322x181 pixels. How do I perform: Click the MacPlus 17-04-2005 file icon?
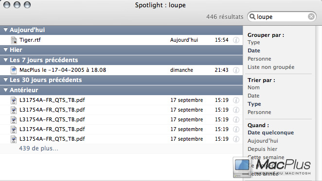[14, 70]
